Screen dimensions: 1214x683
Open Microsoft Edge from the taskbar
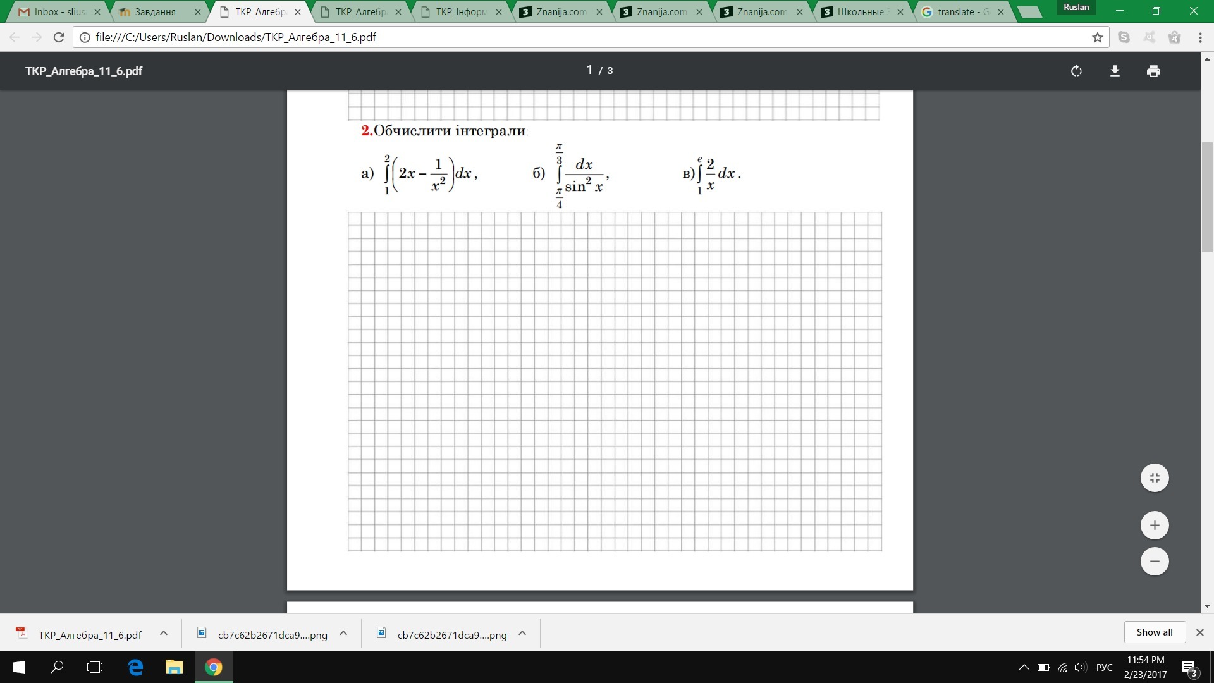tap(135, 667)
